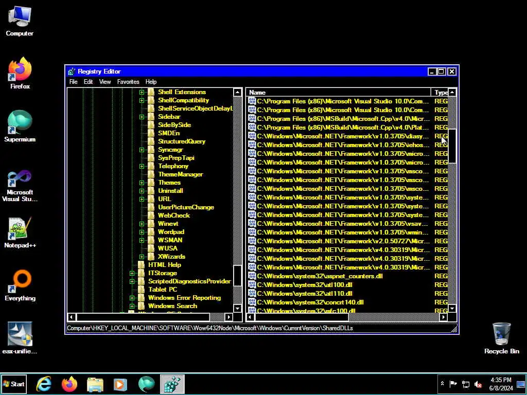Select the SideBySide key

tap(174, 125)
